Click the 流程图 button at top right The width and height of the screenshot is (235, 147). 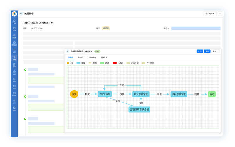pyautogui.click(x=210, y=14)
